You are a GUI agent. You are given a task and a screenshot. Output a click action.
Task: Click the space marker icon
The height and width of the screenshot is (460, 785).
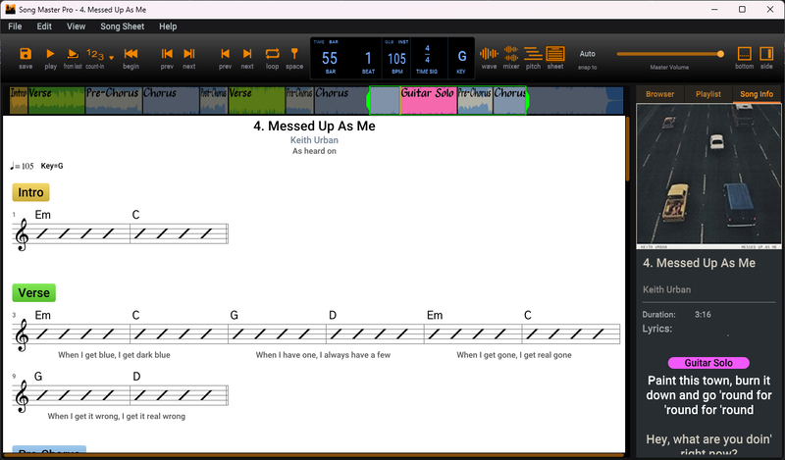(294, 54)
